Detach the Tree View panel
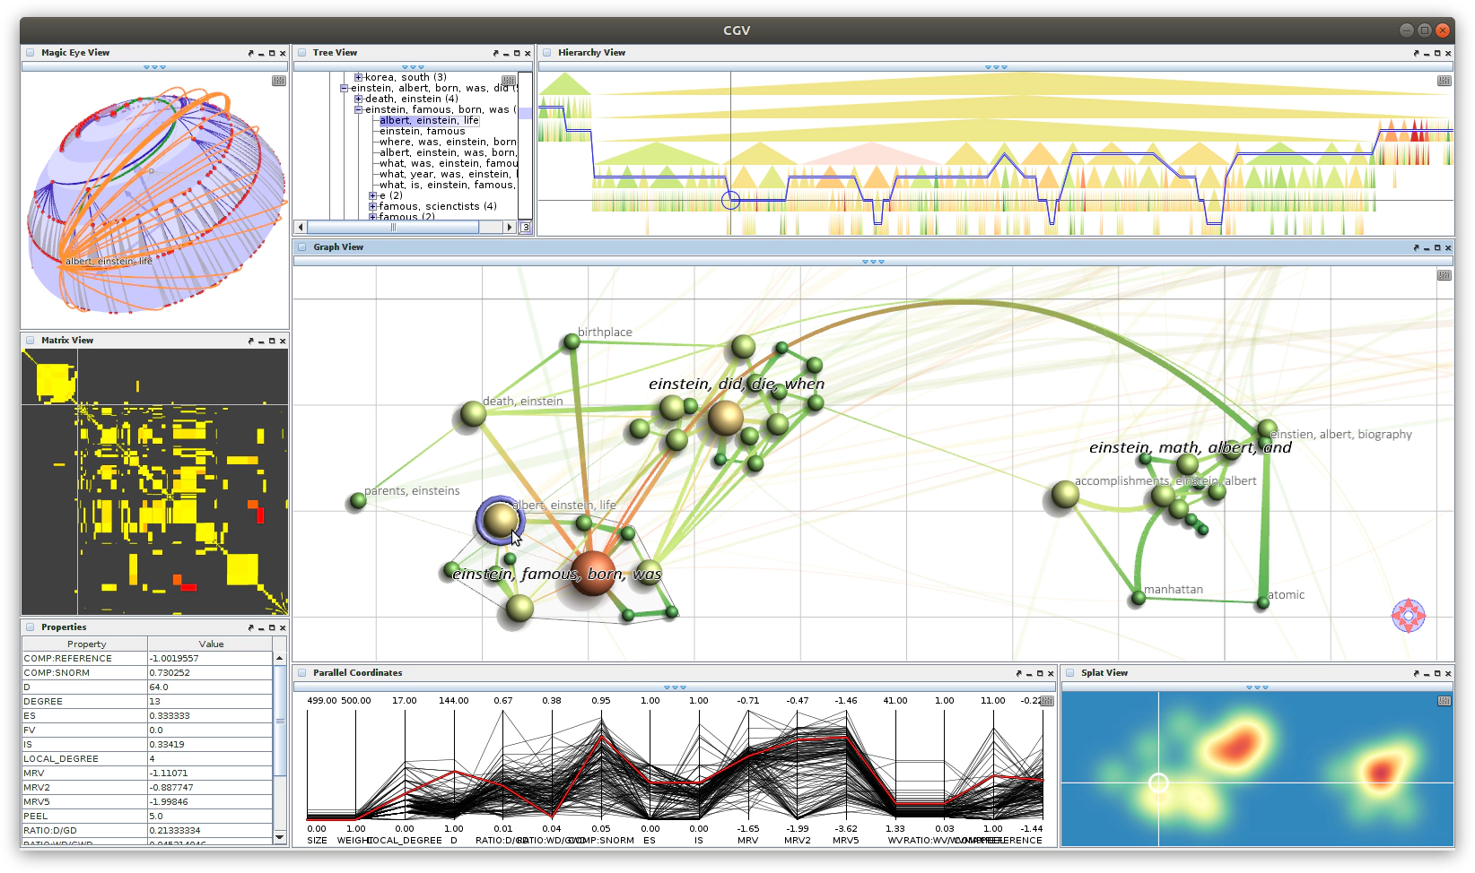 click(x=495, y=54)
